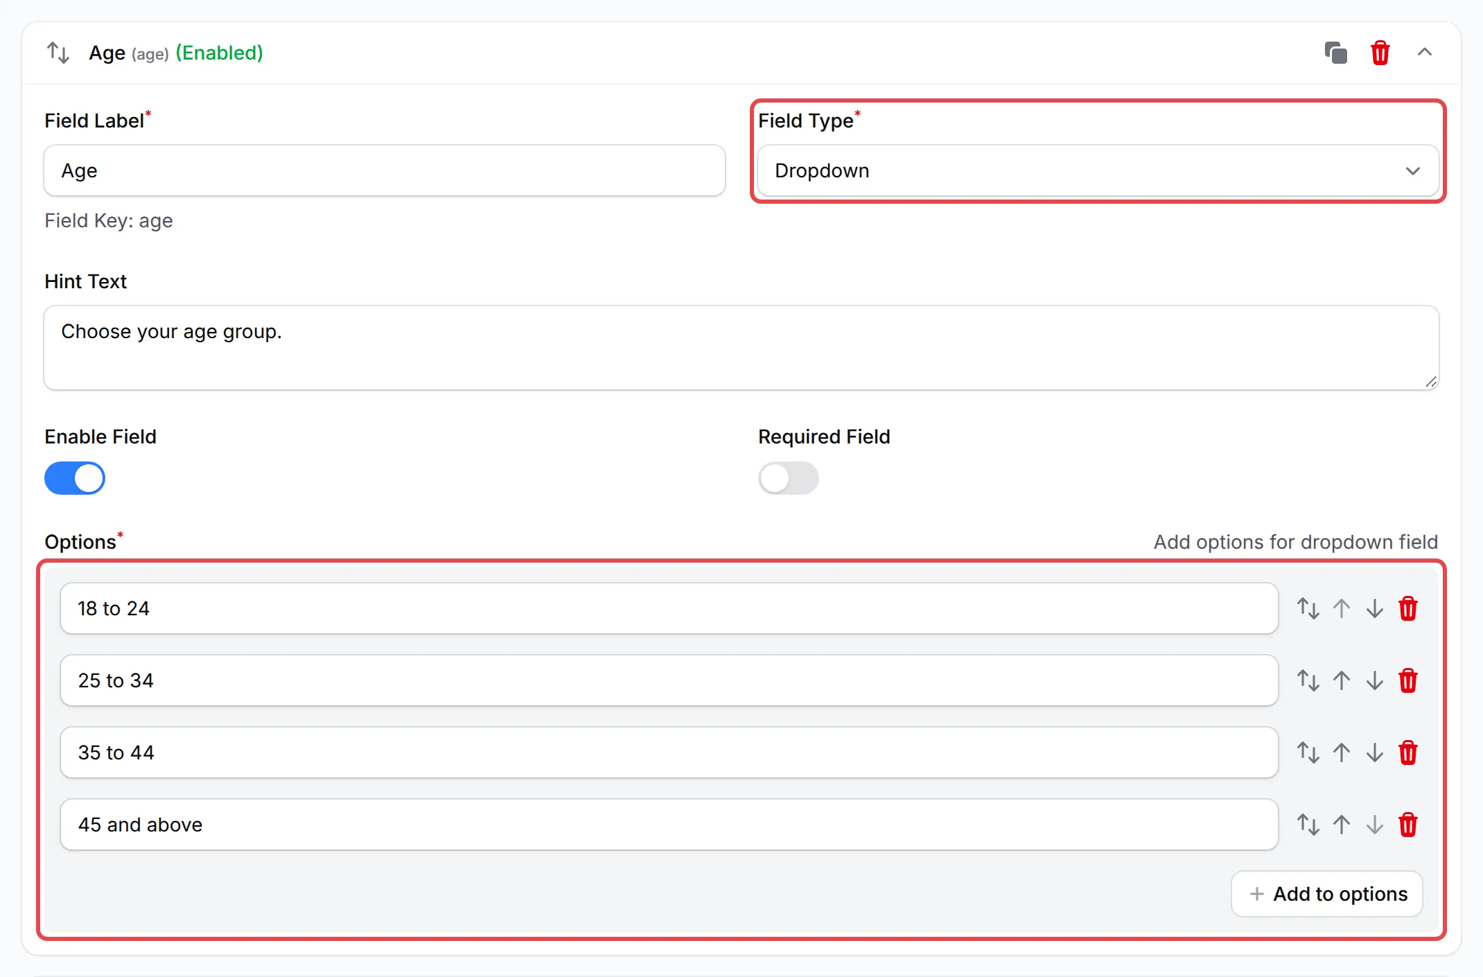Delete the '35 to 44' option

[x=1408, y=752]
